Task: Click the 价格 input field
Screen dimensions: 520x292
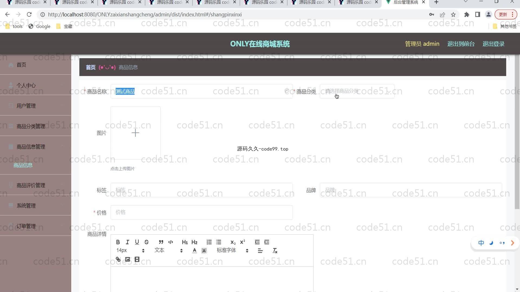Action: click(201, 212)
